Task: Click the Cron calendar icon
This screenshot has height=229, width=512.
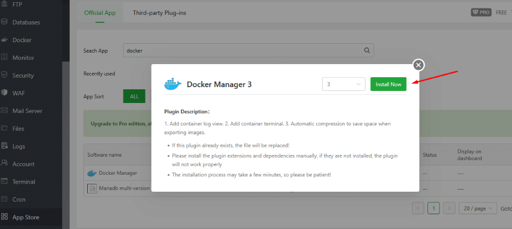Action: coord(4,199)
